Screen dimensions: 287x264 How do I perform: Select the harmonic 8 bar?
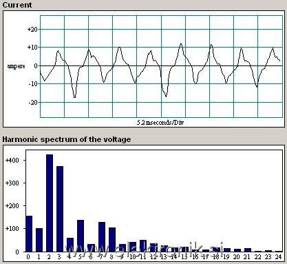coord(112,240)
